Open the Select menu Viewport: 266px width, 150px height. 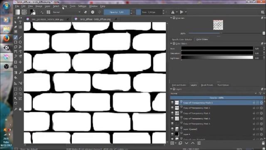(56, 6)
